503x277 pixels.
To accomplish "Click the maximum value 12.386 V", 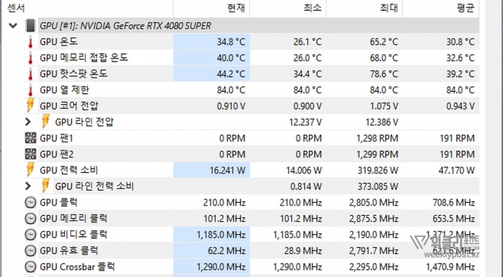I will click(382, 122).
